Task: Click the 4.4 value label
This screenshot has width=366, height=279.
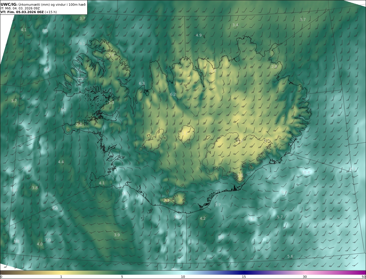Action: [61, 162]
